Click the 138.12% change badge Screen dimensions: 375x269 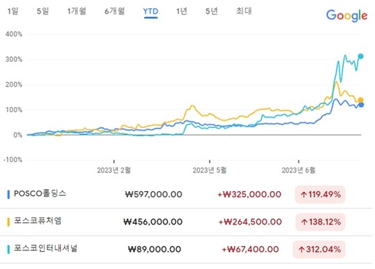tap(320, 222)
